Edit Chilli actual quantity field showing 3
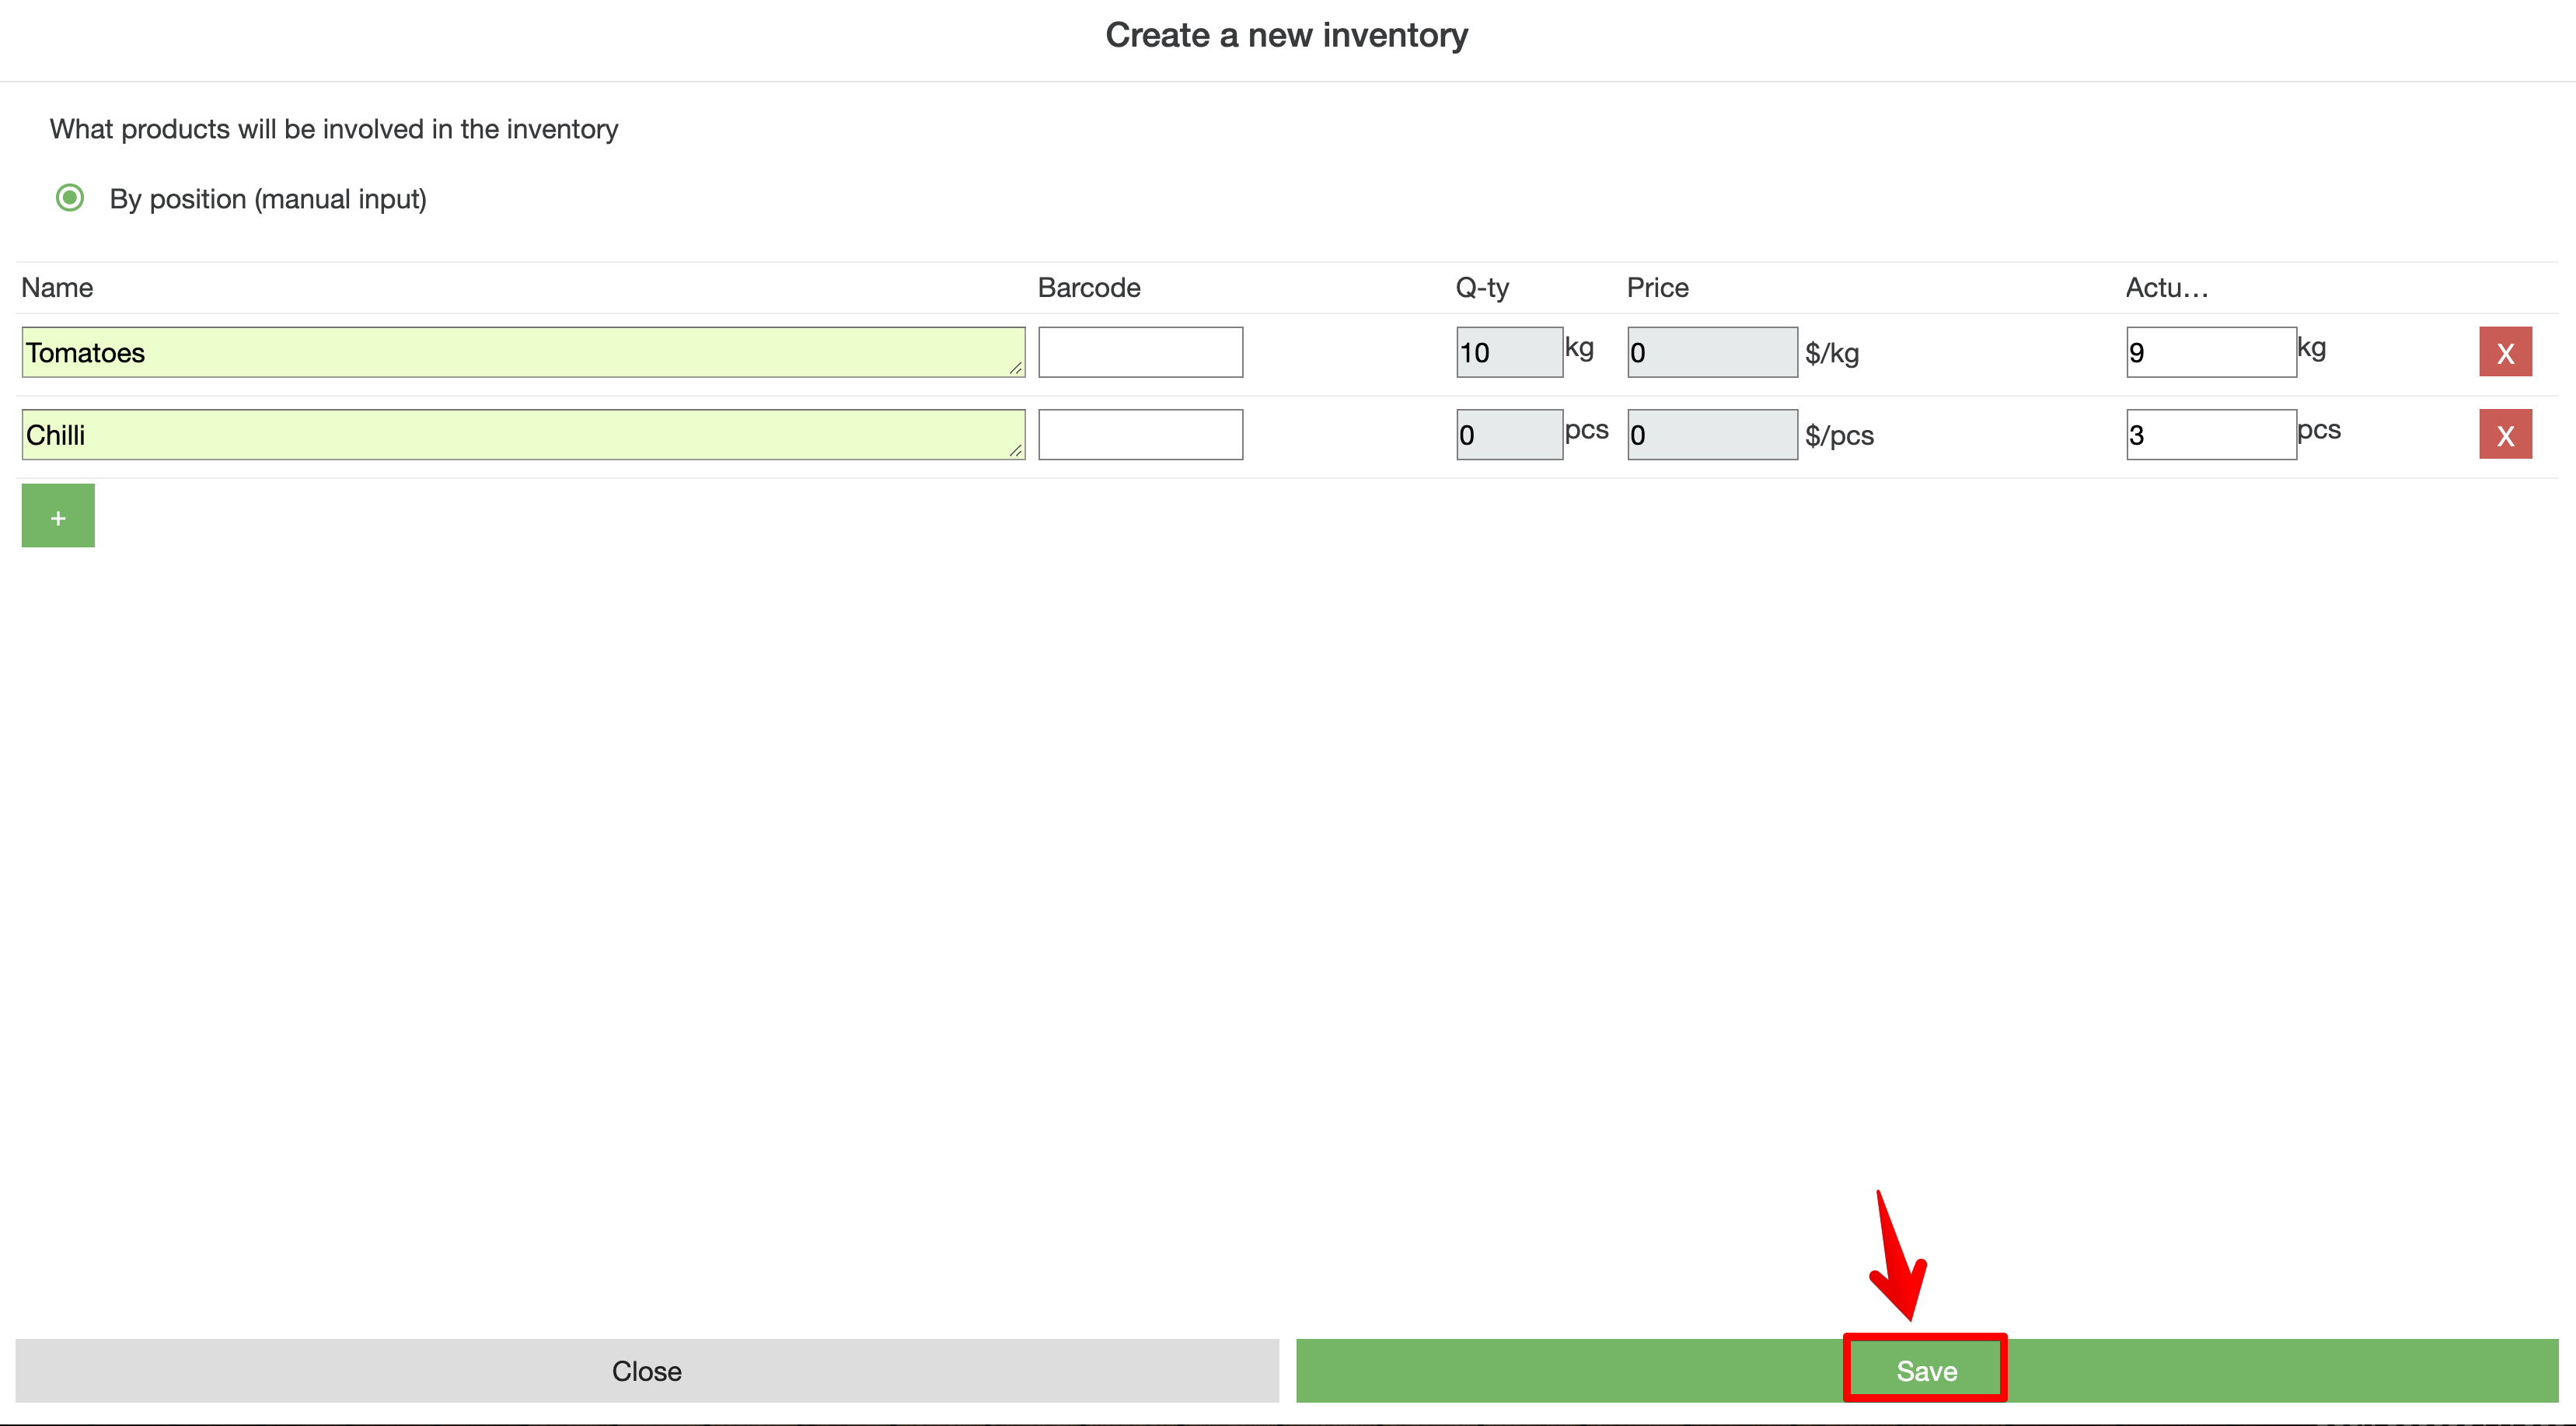2576x1426 pixels. (x=2210, y=434)
